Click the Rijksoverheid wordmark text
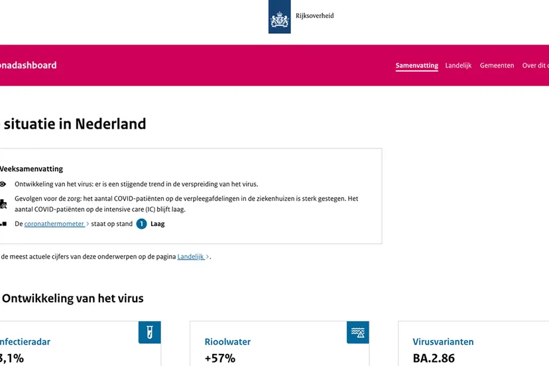Screen dimensions: 549x366 314,16
